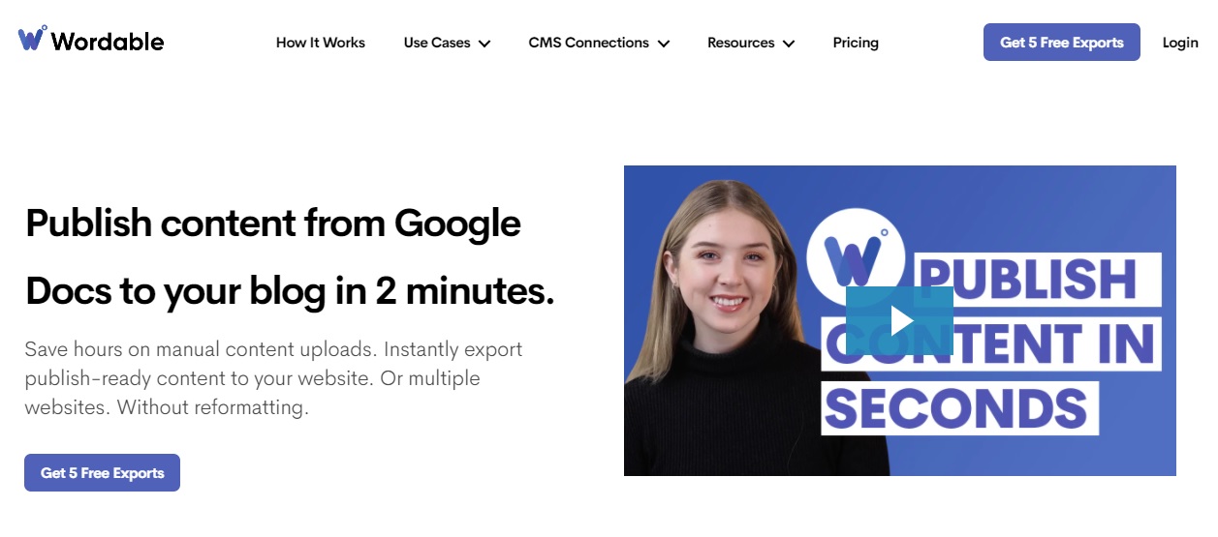Click the headline Publish content from Google

click(x=273, y=224)
